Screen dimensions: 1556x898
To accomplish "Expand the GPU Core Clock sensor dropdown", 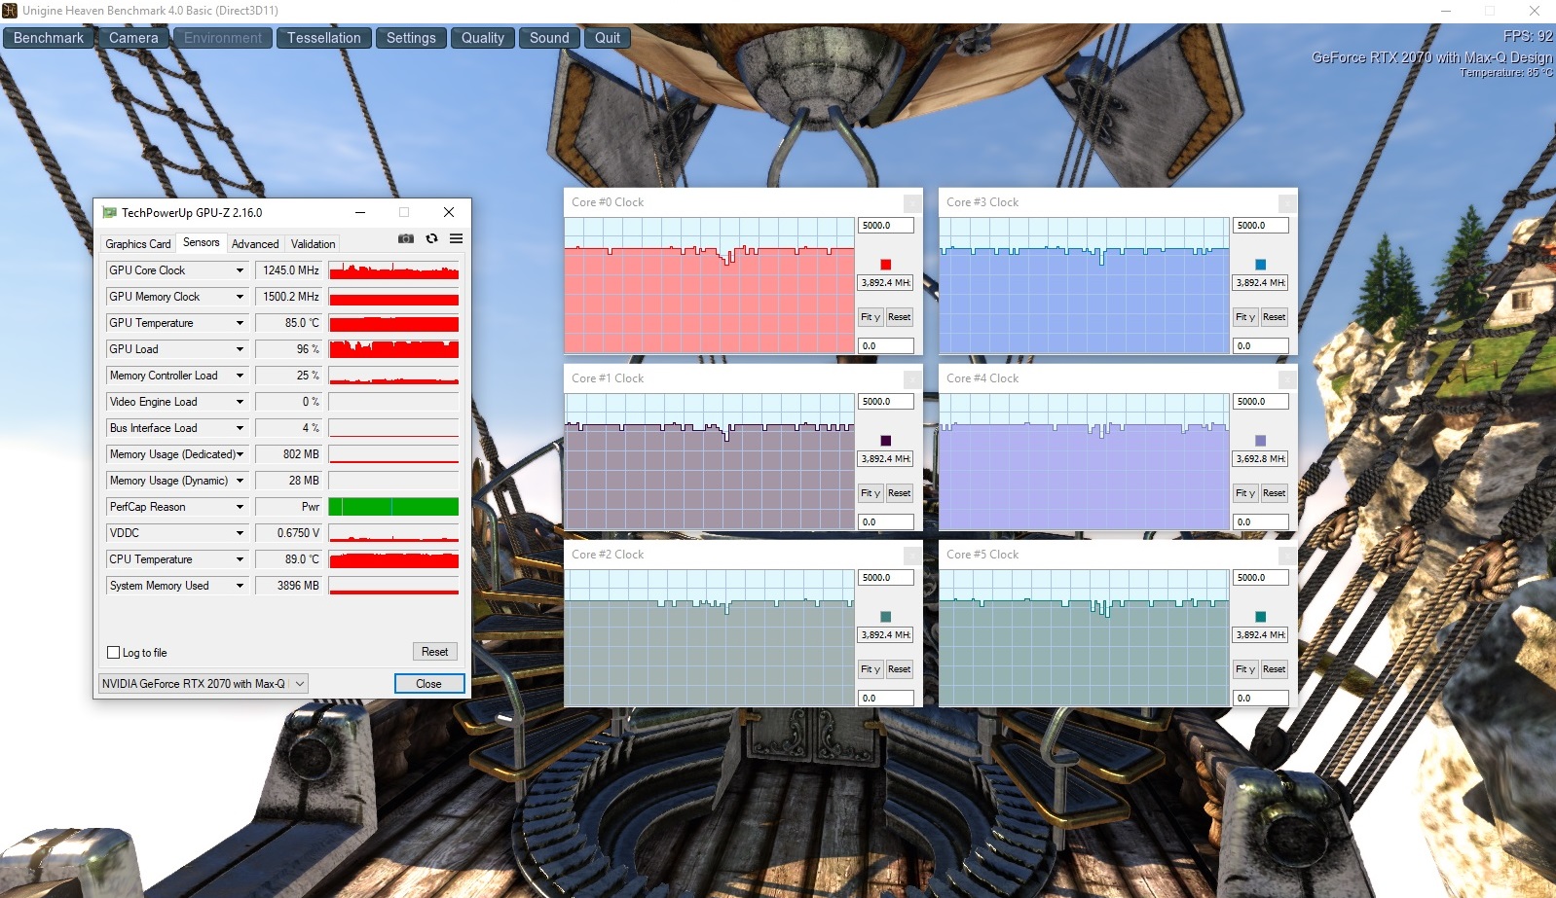I will 240,270.
